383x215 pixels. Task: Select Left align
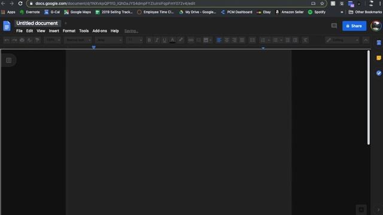[219, 40]
